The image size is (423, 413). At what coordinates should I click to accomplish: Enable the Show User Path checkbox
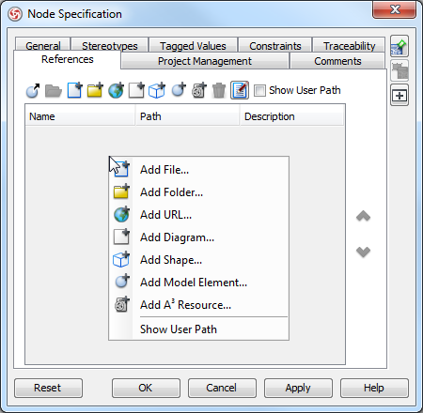click(x=259, y=90)
